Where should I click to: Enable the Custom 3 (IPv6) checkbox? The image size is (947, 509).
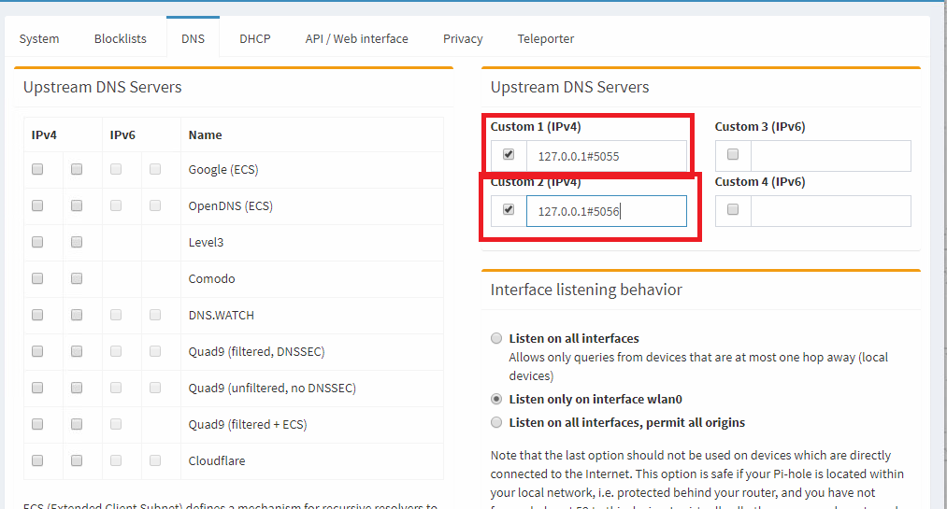pyautogui.click(x=733, y=155)
